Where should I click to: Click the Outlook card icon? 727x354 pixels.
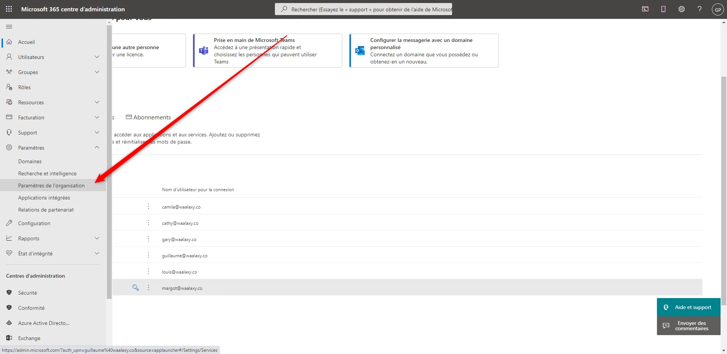click(x=360, y=51)
